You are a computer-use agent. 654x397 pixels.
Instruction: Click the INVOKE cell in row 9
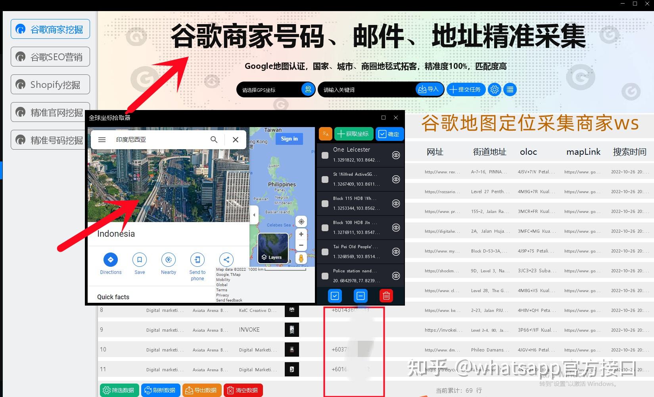click(249, 330)
